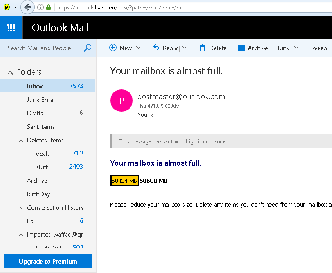Click the New plus circle icon
The width and height of the screenshot is (332, 273).
coord(113,48)
